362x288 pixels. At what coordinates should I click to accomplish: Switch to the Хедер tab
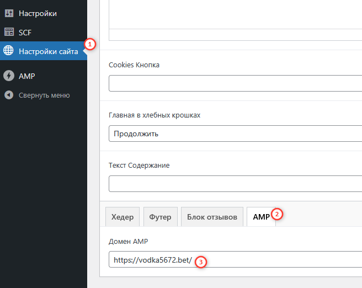coord(123,217)
